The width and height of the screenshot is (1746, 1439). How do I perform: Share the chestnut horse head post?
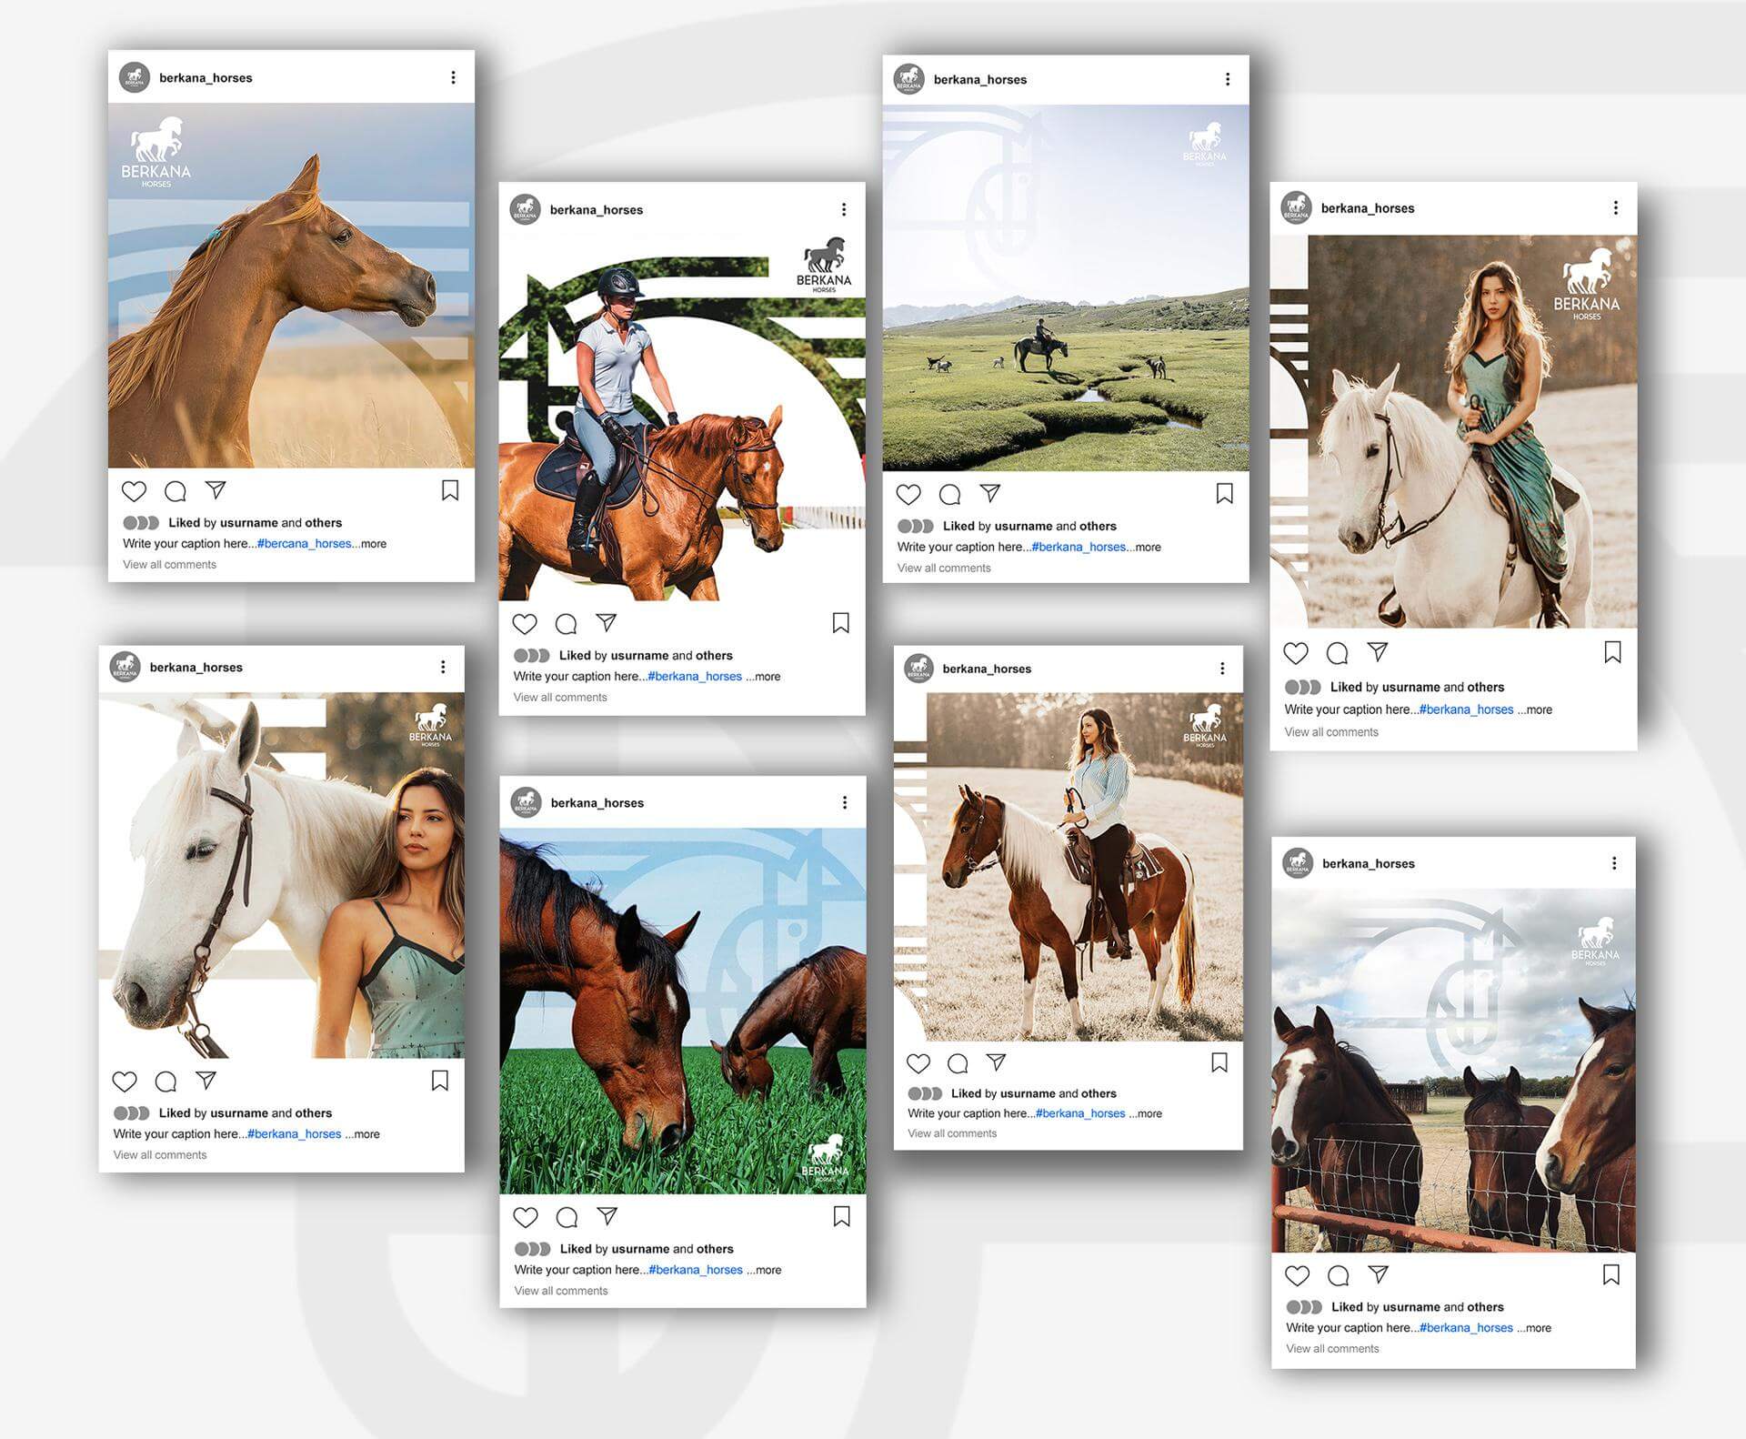216,490
